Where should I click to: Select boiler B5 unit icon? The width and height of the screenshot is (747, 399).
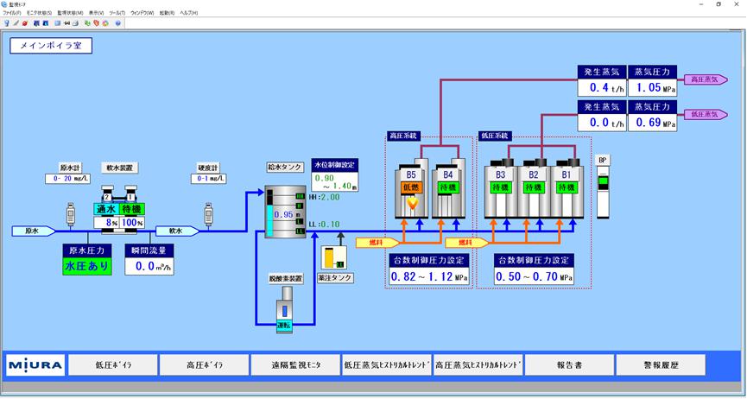[x=411, y=187]
